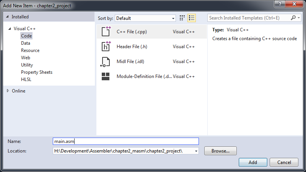Collapse the Visual C++ tree node
The width and height of the screenshot is (306, 172).
[x=10, y=29]
